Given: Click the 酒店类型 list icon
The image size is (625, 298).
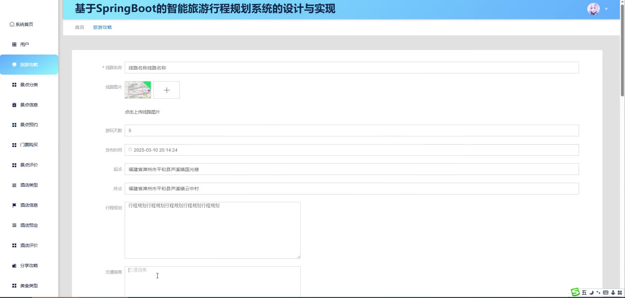Looking at the screenshot, I should tap(14, 185).
